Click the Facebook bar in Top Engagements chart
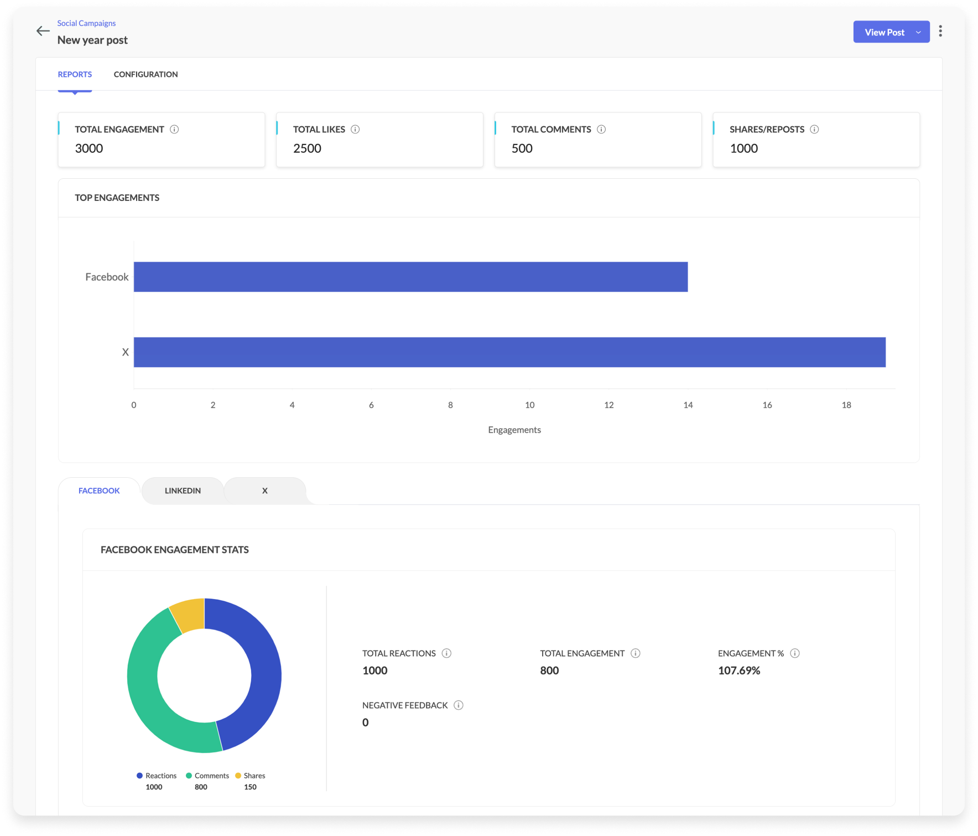978x836 pixels. 410,277
